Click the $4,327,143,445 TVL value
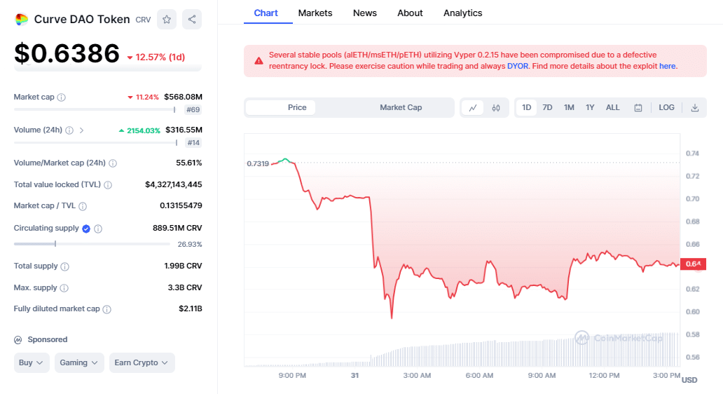The image size is (723, 394). point(173,184)
